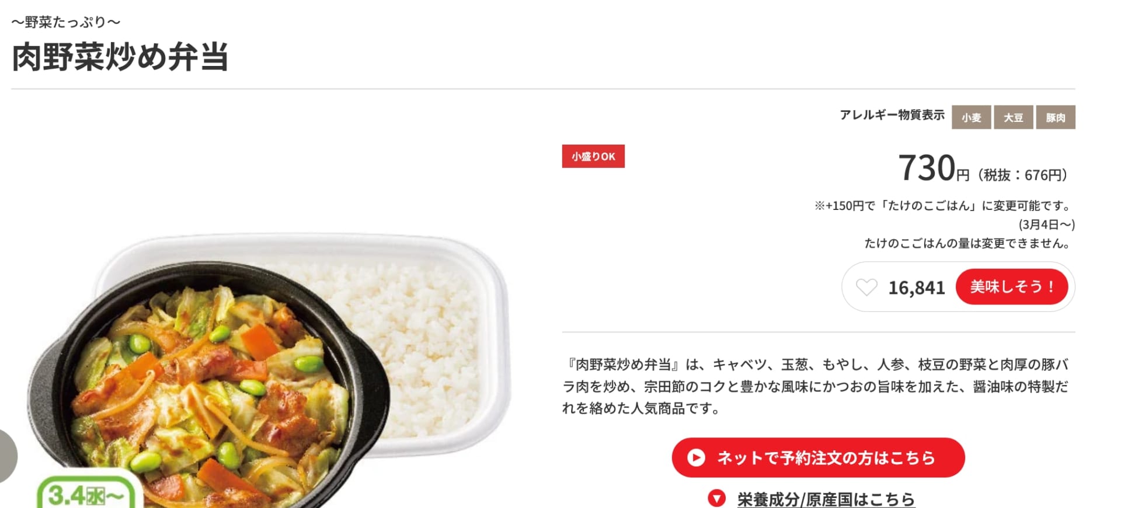Click the ～野菜たっぷり～ subtitle text
The width and height of the screenshot is (1121, 508).
(x=66, y=22)
